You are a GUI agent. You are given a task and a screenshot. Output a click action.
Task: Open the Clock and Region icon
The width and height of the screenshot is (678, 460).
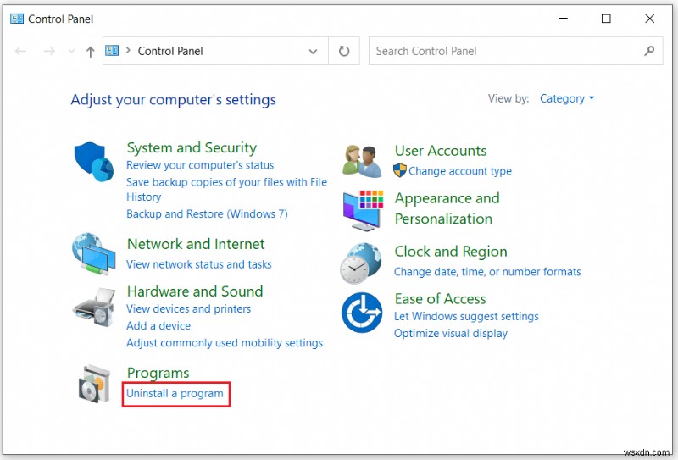(361, 263)
